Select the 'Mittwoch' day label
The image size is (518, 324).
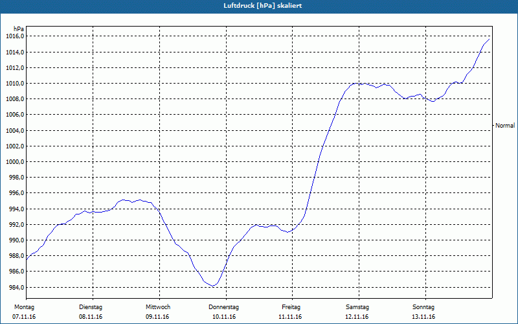[158, 307]
